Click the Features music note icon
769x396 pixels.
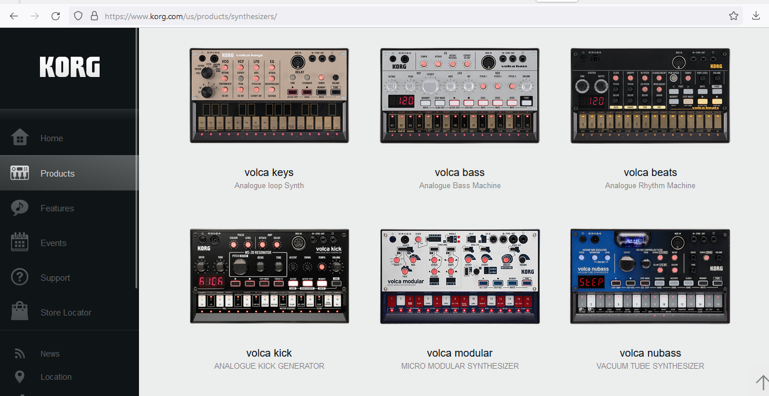(20, 208)
